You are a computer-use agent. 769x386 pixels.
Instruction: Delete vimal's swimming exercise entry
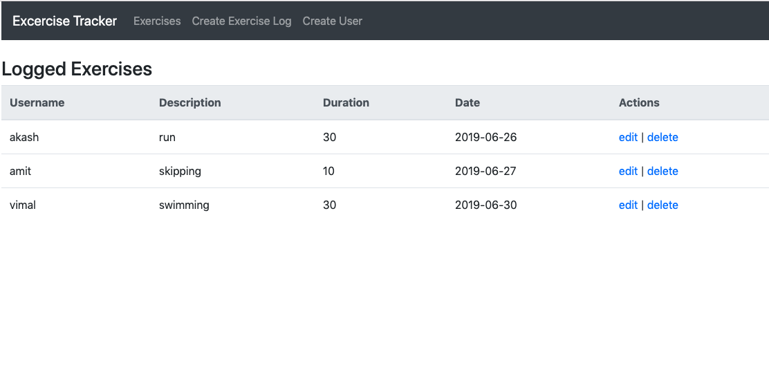click(663, 205)
